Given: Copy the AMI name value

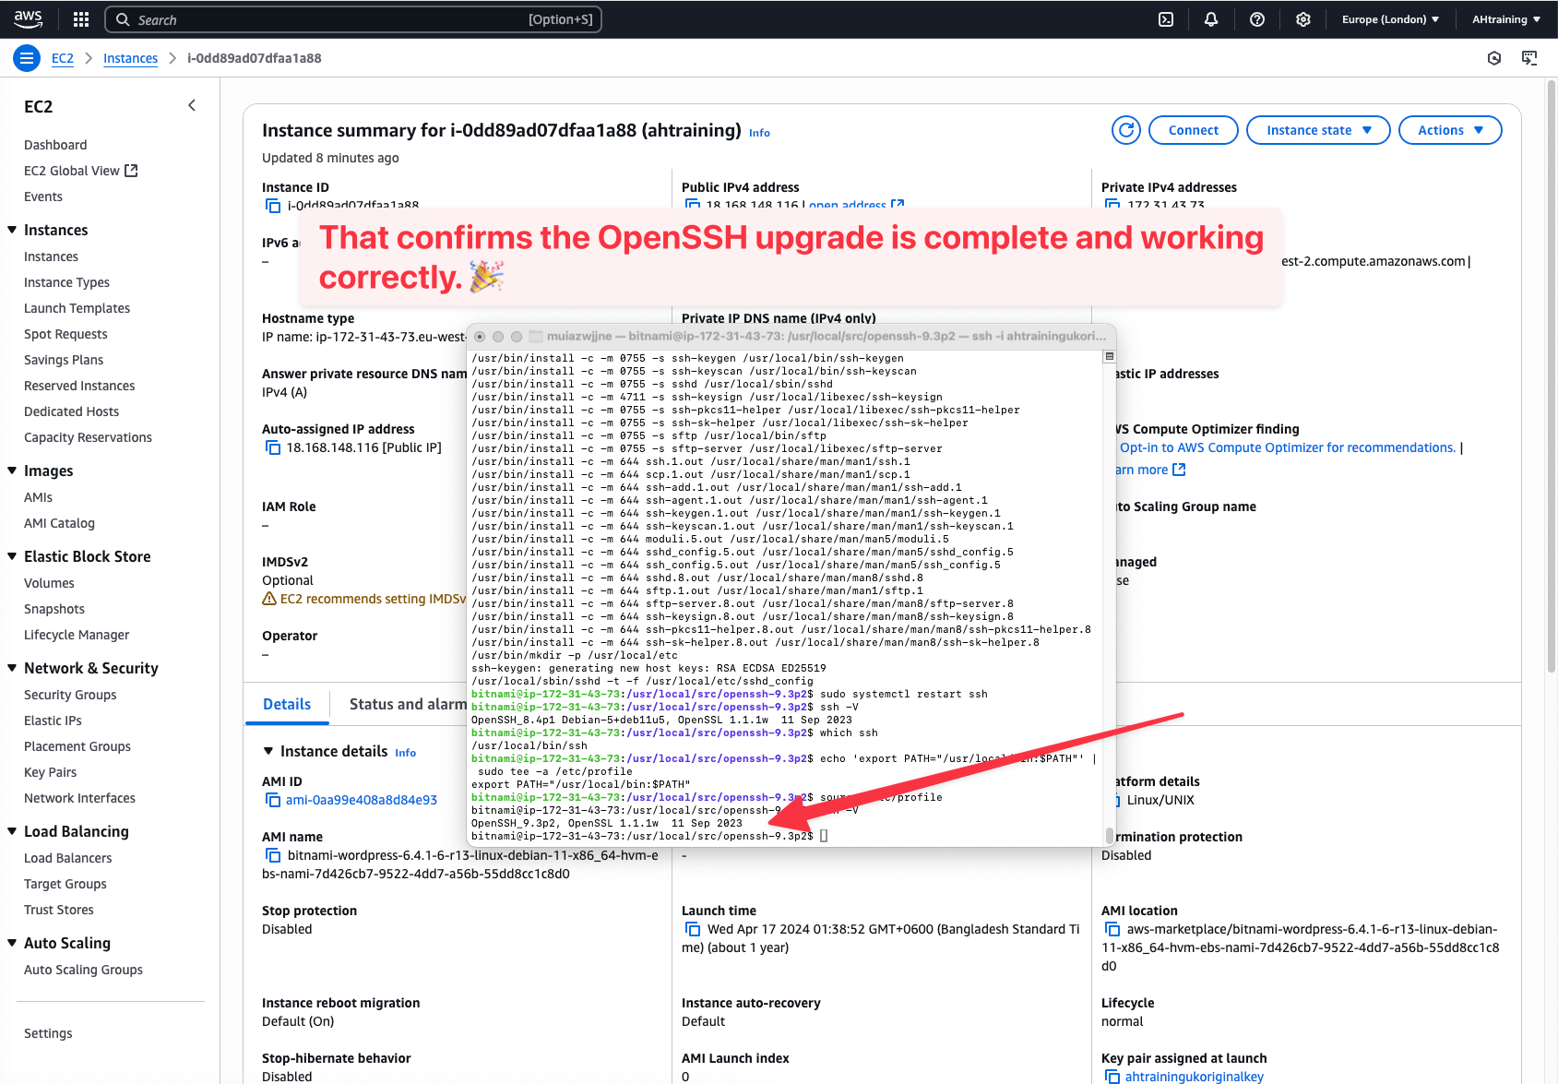Looking at the screenshot, I should click(273, 855).
